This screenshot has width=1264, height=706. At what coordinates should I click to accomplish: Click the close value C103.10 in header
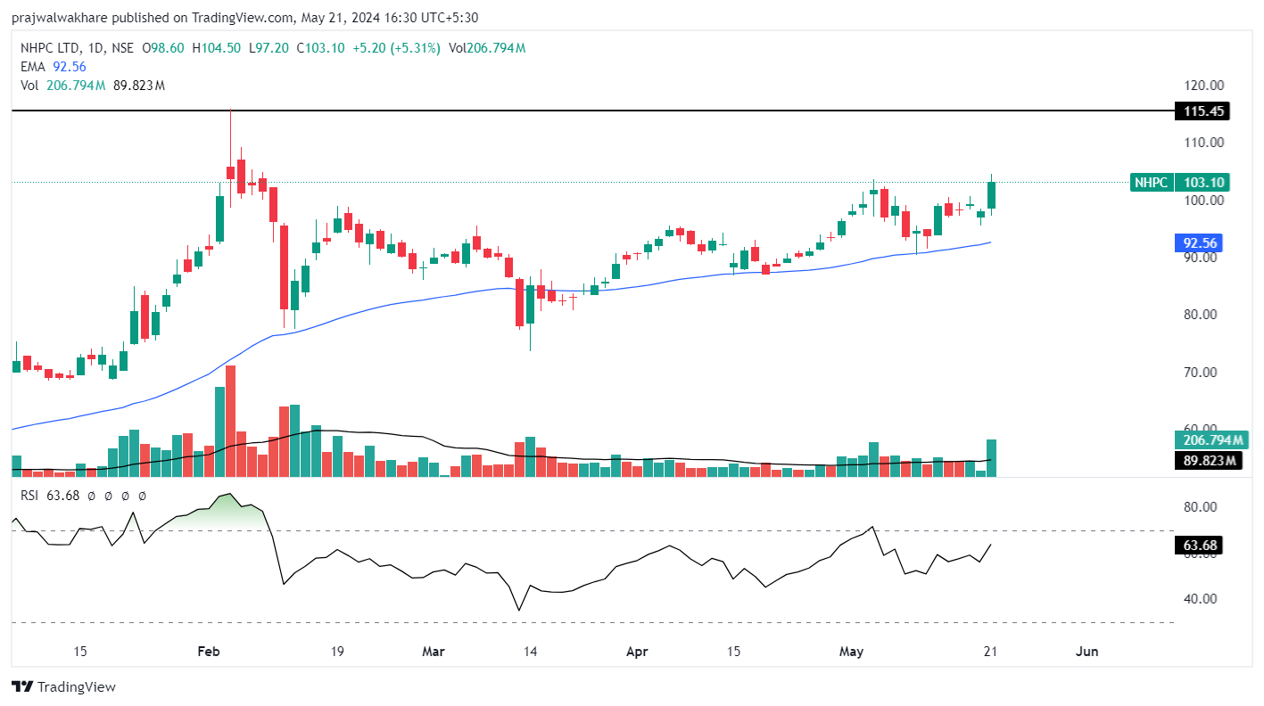coord(321,48)
